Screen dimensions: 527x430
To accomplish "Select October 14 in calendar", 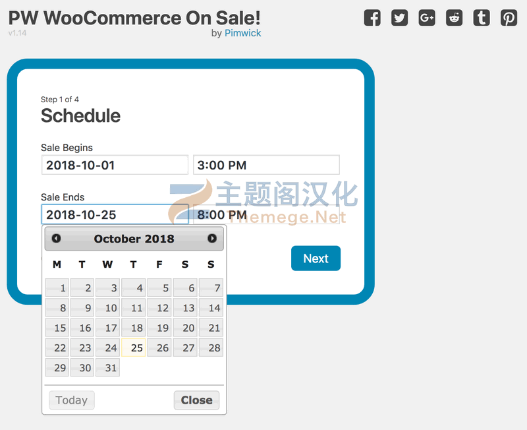I will 211,307.
